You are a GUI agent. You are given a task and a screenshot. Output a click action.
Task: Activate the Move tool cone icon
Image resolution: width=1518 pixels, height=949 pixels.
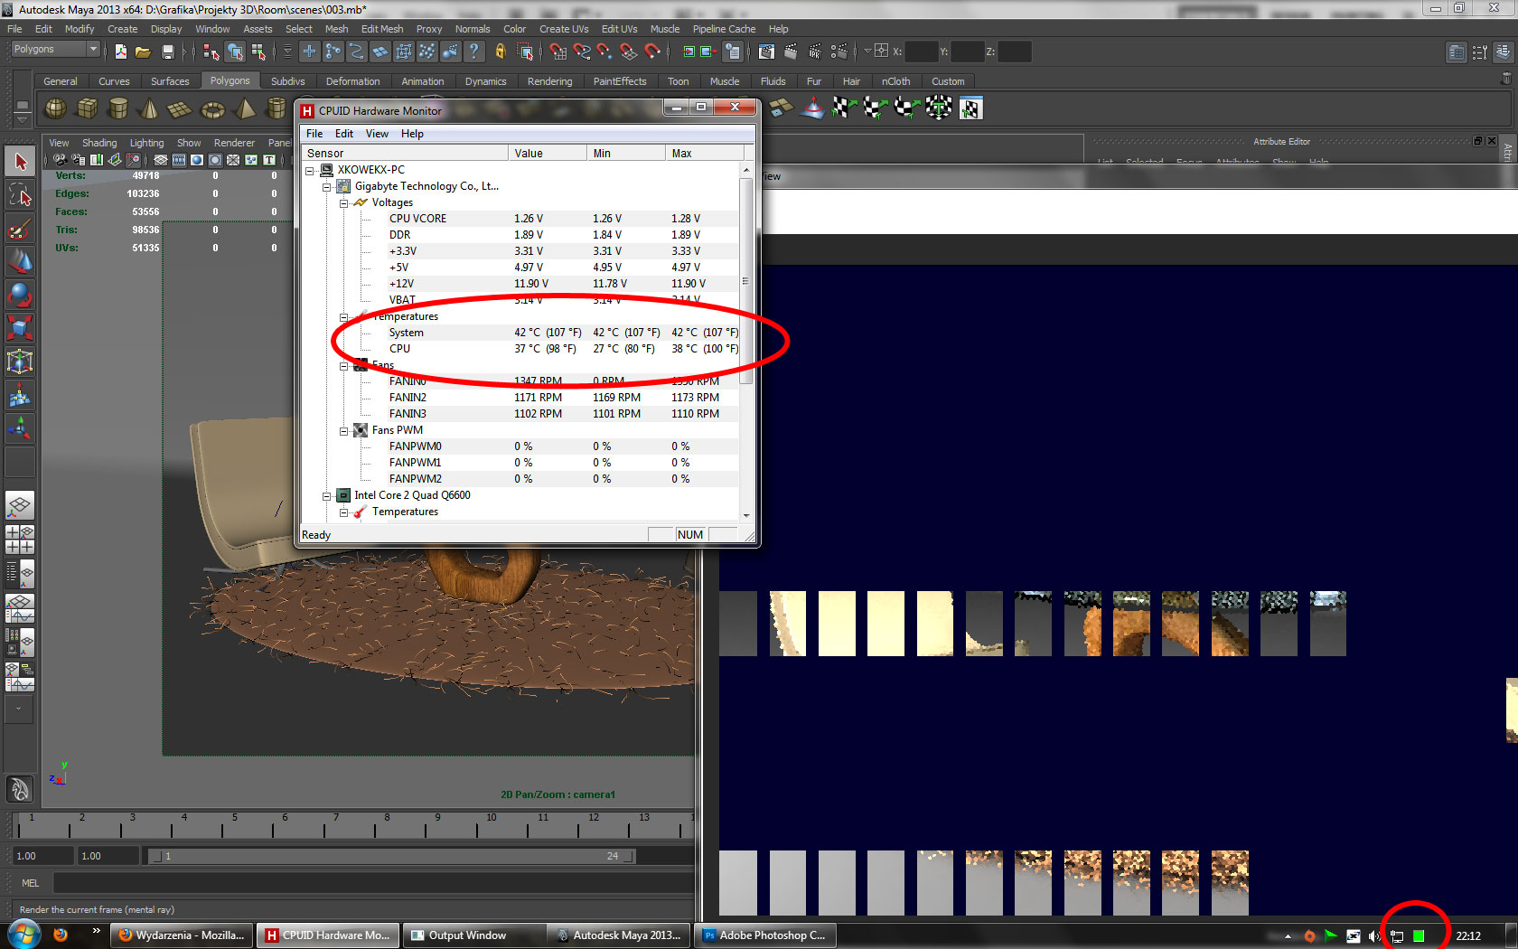[20, 261]
